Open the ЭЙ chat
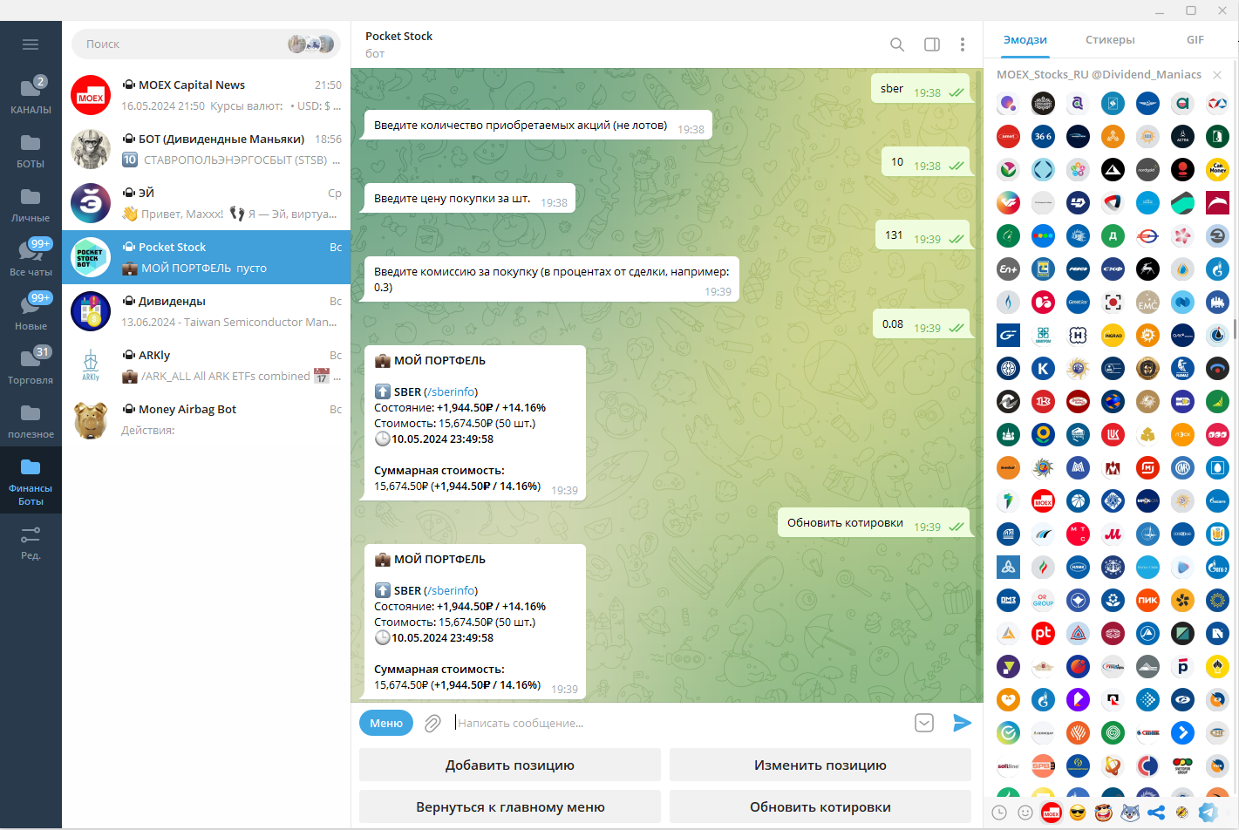Viewport: 1239px width, 830px height. pyautogui.click(x=207, y=203)
